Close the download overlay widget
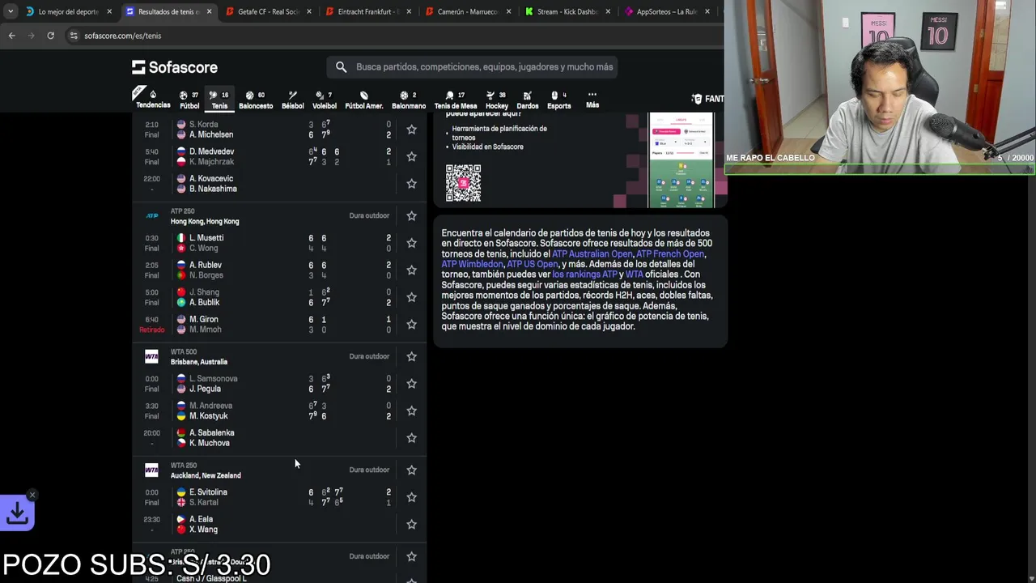This screenshot has height=583, width=1036. 32,495
